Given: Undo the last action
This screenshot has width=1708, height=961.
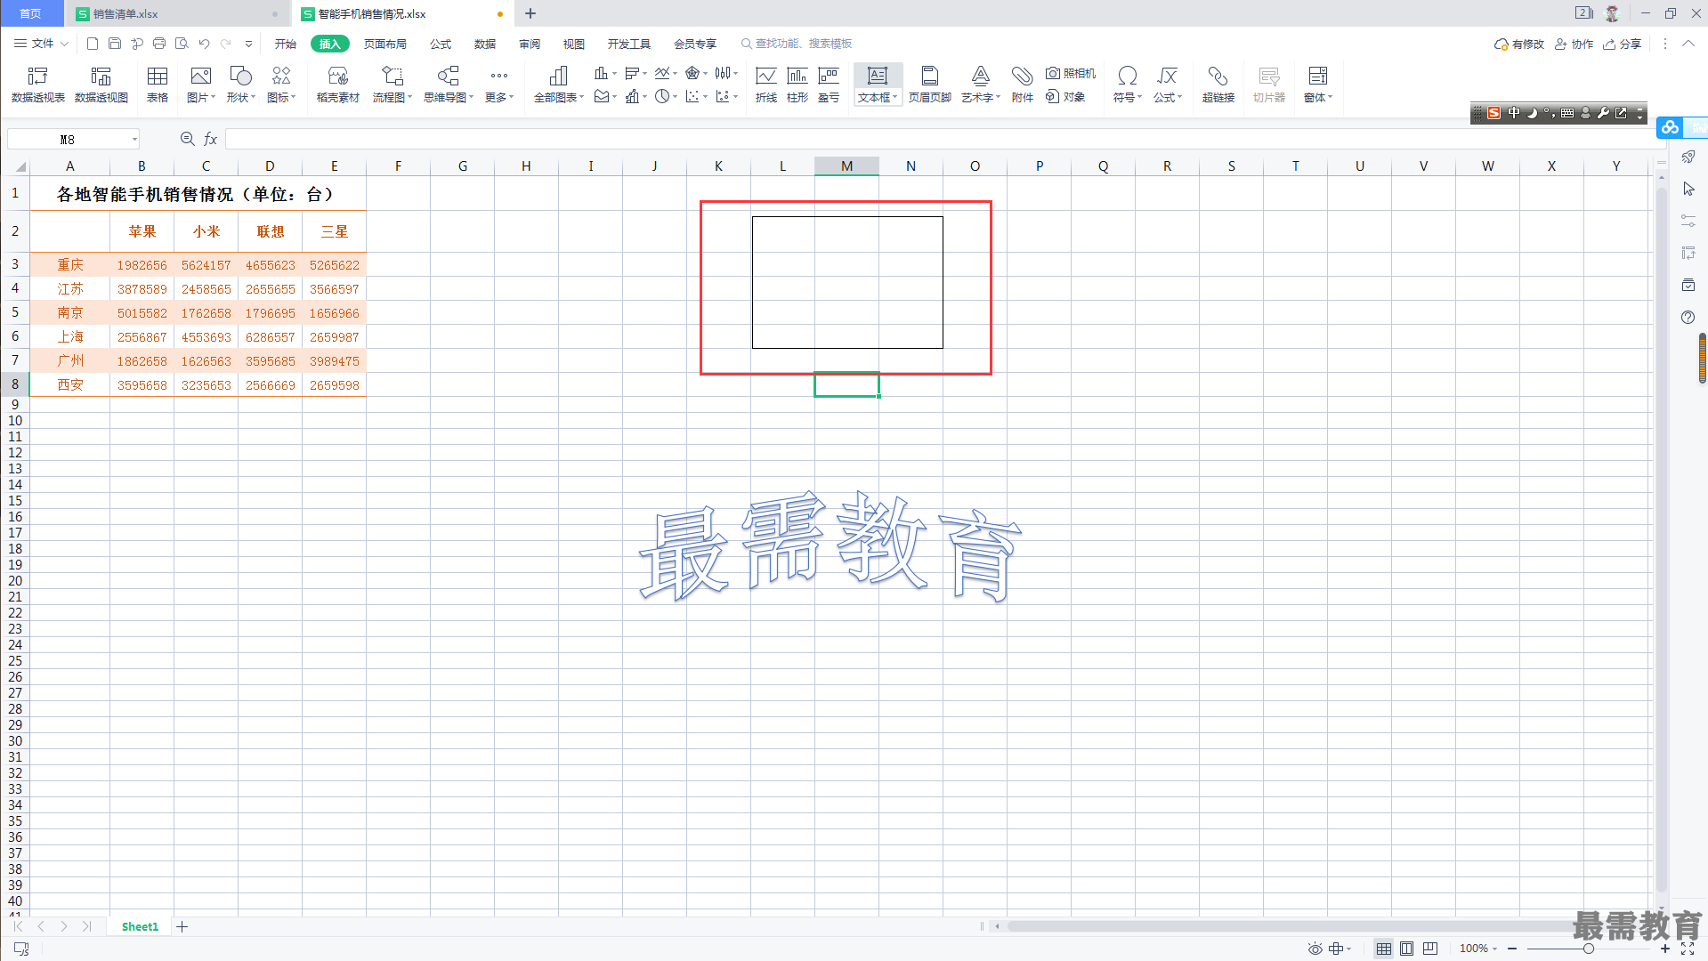Looking at the screenshot, I should tap(204, 44).
